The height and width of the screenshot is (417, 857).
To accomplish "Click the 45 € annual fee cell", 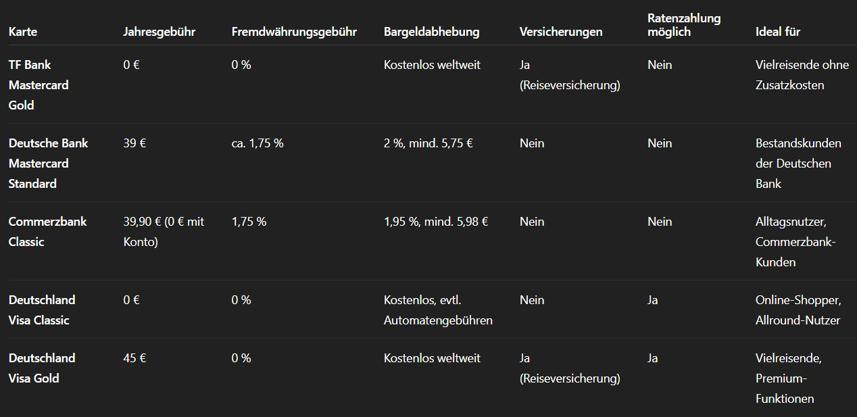I will tap(135, 358).
